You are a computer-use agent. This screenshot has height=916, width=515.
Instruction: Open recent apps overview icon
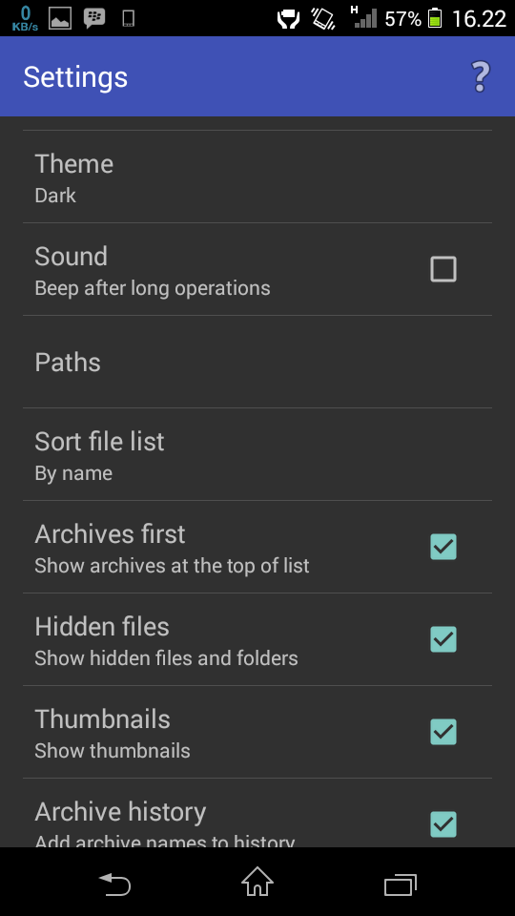[401, 885]
